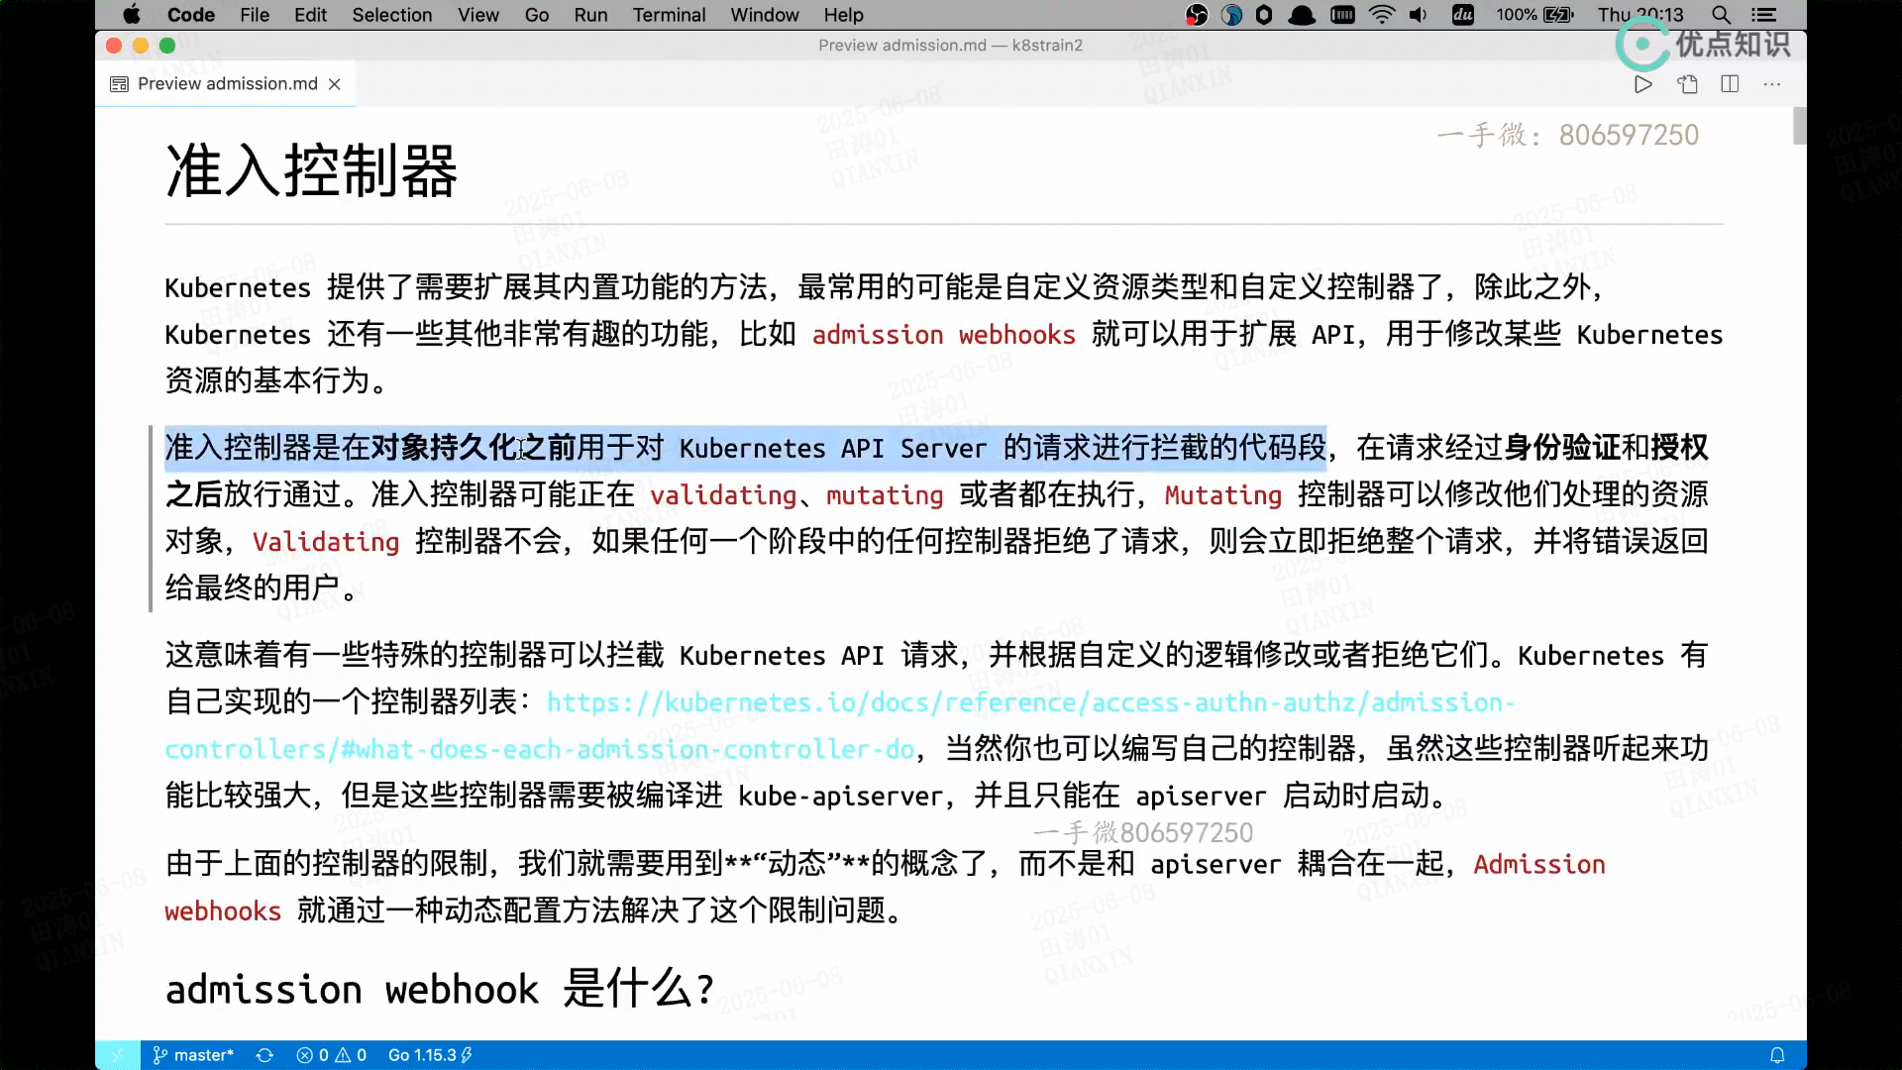This screenshot has height=1070, width=1902.
Task: Toggle the macOS volume menu bar icon
Action: (1419, 15)
